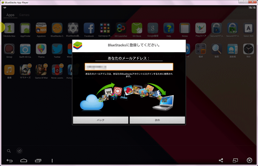The image size is (258, 166).
Task: Toggle full screen using the windows icon
Action: tap(235, 161)
